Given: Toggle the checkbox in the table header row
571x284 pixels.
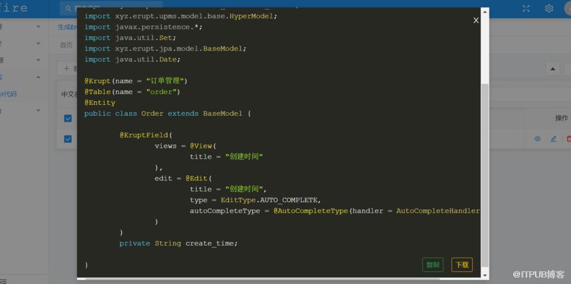Looking at the screenshot, I should [x=68, y=118].
